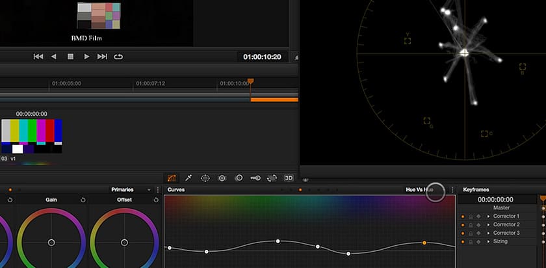
Task: Toggle the Sizing keyframe diamond
Action: pos(479,241)
